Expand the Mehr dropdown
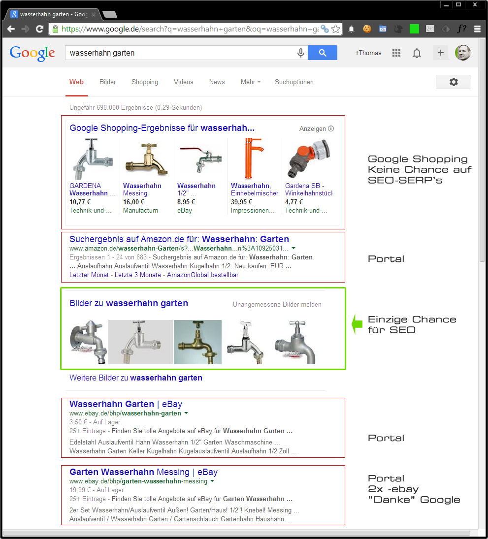 pos(251,82)
